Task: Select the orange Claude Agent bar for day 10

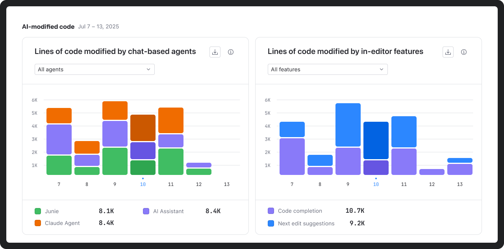Action: click(143, 128)
